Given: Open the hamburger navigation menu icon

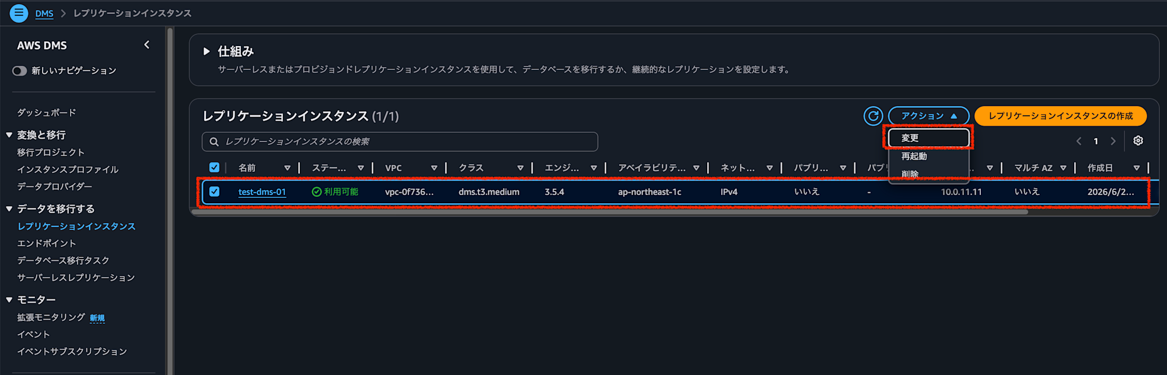Looking at the screenshot, I should coord(19,13).
